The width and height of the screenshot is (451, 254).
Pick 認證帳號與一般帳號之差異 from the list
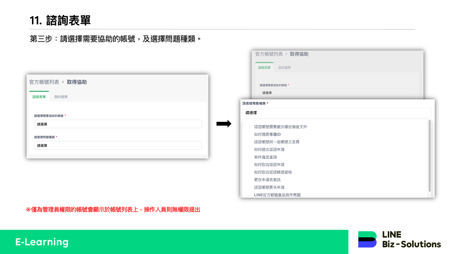[277, 142]
